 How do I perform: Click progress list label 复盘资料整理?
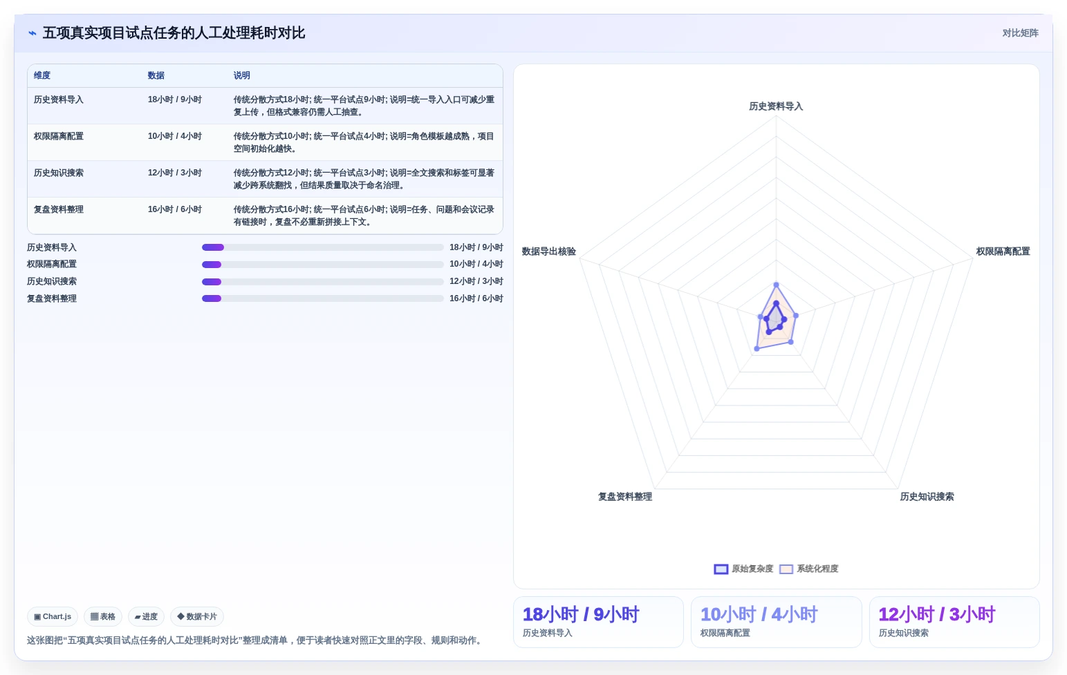pyautogui.click(x=52, y=298)
